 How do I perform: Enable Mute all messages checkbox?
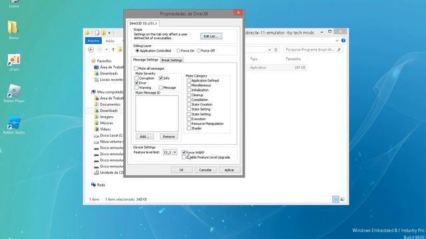tap(136, 68)
